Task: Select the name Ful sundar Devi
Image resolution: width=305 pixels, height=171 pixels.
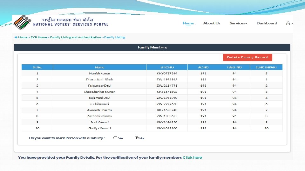Action: click(99, 85)
